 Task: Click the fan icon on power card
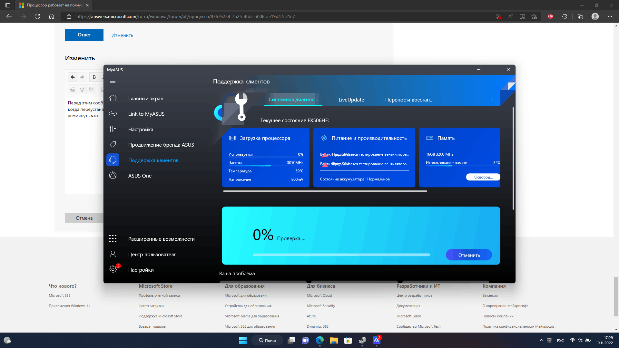coord(324,138)
